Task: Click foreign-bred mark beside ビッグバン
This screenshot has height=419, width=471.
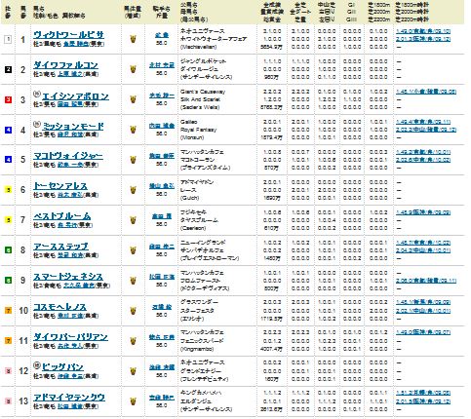Action: pos(37,365)
